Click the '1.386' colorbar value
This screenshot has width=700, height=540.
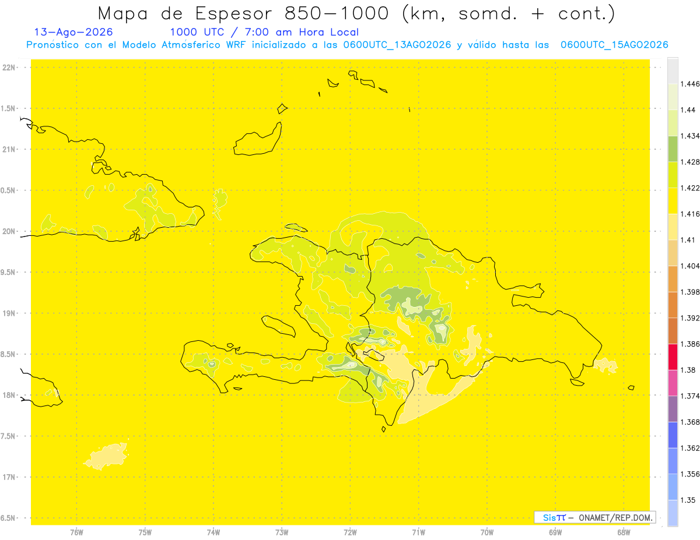691,344
